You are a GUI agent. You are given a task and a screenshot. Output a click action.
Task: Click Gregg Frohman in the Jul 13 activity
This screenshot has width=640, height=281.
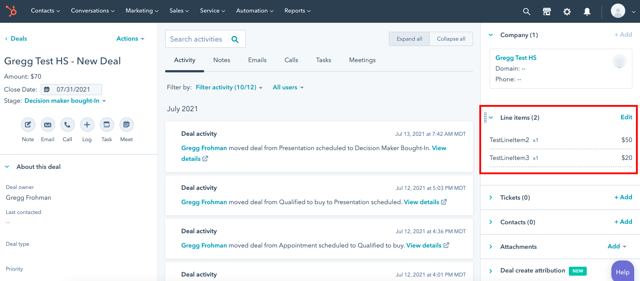(204, 148)
